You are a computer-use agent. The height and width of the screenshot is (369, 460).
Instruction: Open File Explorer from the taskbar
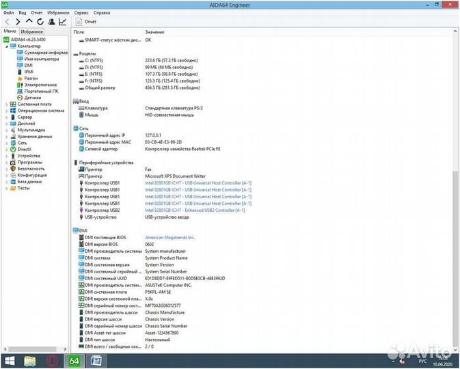[30, 361]
